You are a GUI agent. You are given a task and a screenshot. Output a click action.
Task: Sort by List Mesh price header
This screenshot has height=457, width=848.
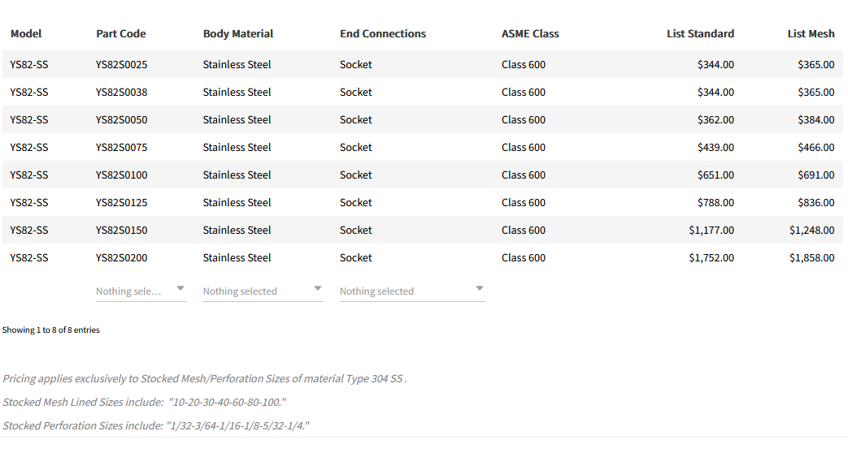coord(811,34)
